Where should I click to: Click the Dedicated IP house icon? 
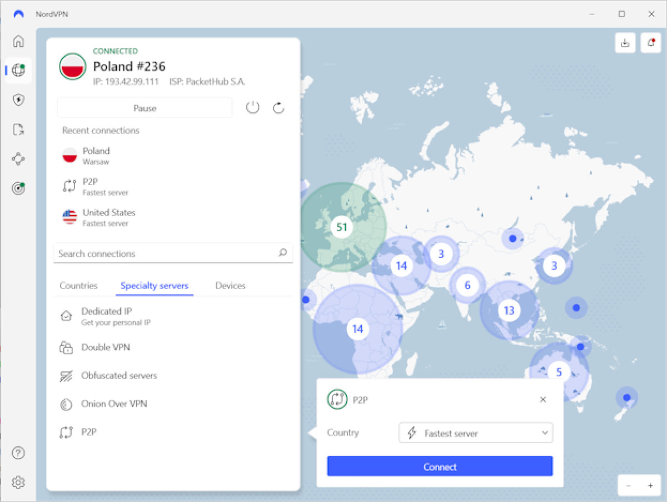click(66, 316)
